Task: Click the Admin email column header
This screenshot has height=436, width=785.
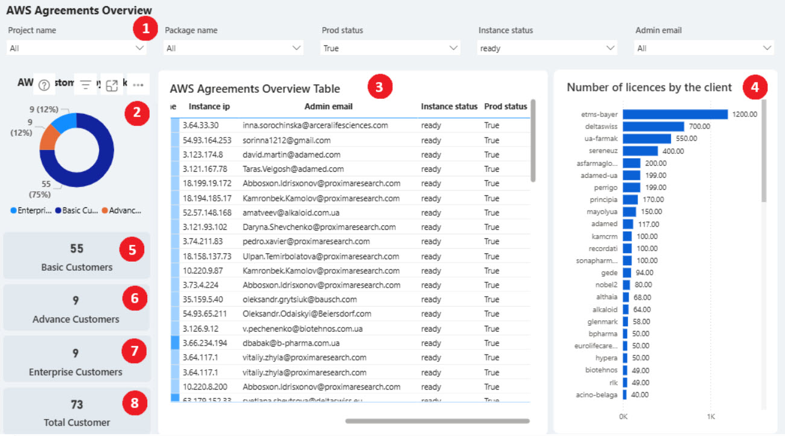Action: coord(328,107)
